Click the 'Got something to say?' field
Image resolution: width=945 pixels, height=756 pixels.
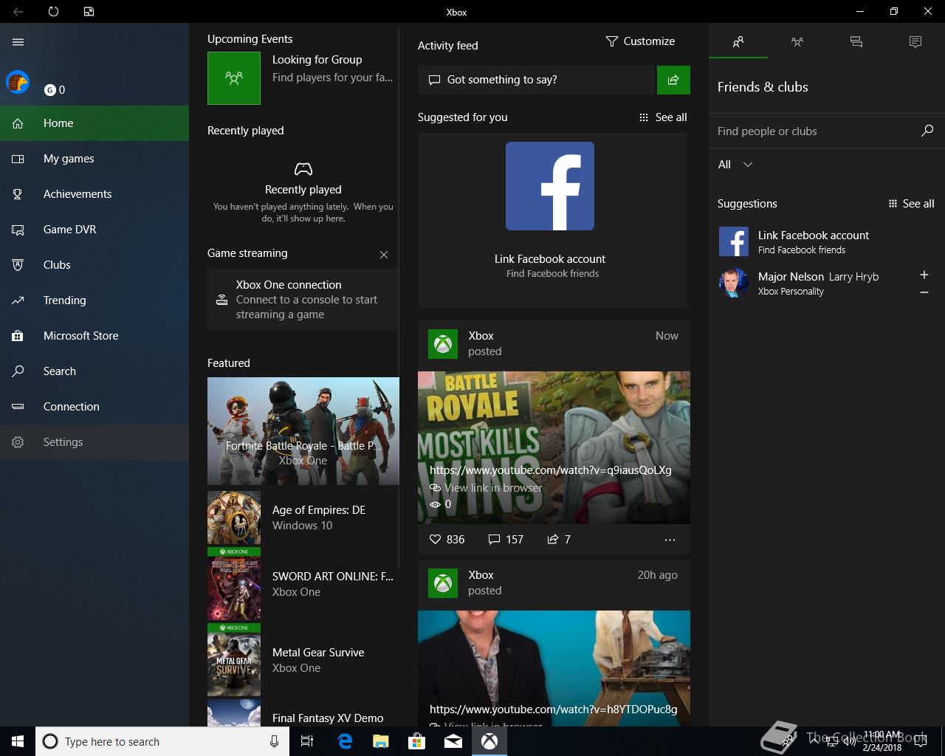(537, 80)
